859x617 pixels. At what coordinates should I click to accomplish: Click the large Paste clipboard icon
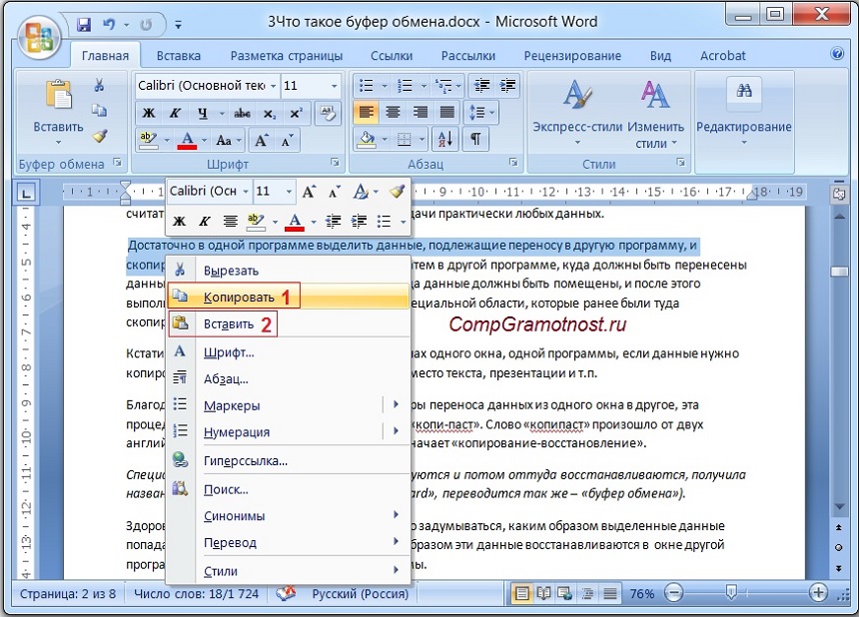[x=59, y=95]
